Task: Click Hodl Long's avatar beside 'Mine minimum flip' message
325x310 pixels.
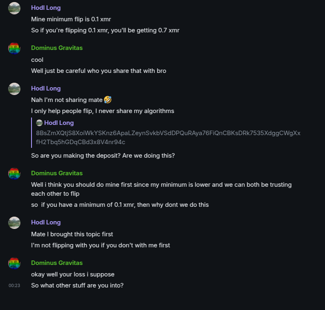Action: [x=14, y=8]
